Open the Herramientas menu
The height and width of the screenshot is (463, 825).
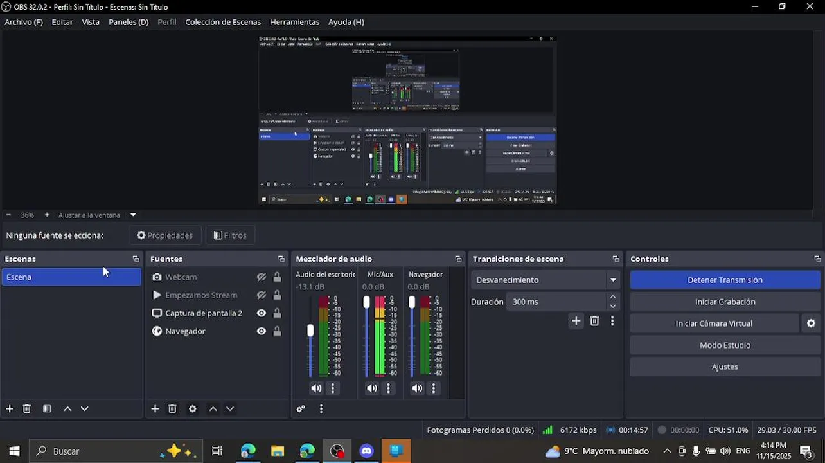pyautogui.click(x=294, y=22)
